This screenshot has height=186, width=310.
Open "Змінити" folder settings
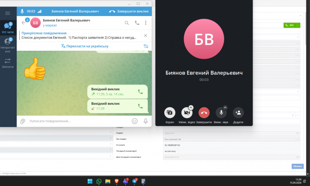click(8, 63)
